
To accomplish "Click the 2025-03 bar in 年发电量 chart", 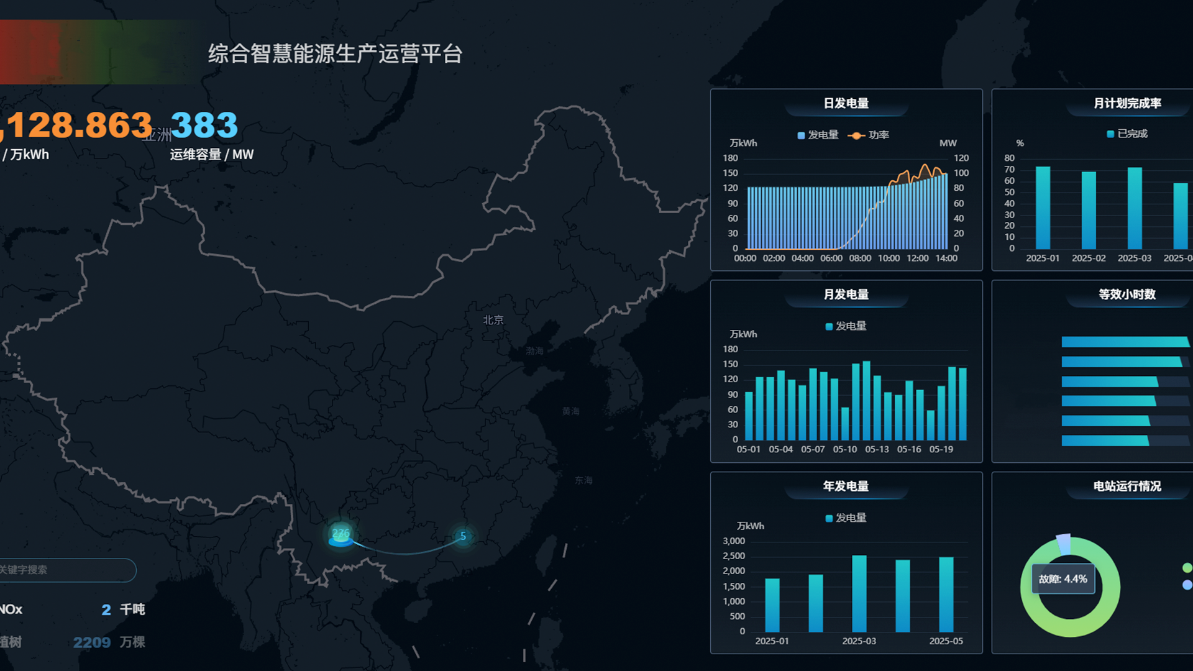I will tap(859, 593).
